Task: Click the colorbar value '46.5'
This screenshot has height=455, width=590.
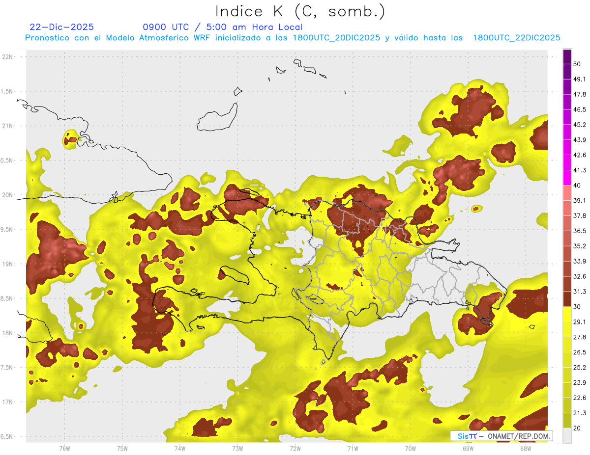Action: click(x=580, y=109)
